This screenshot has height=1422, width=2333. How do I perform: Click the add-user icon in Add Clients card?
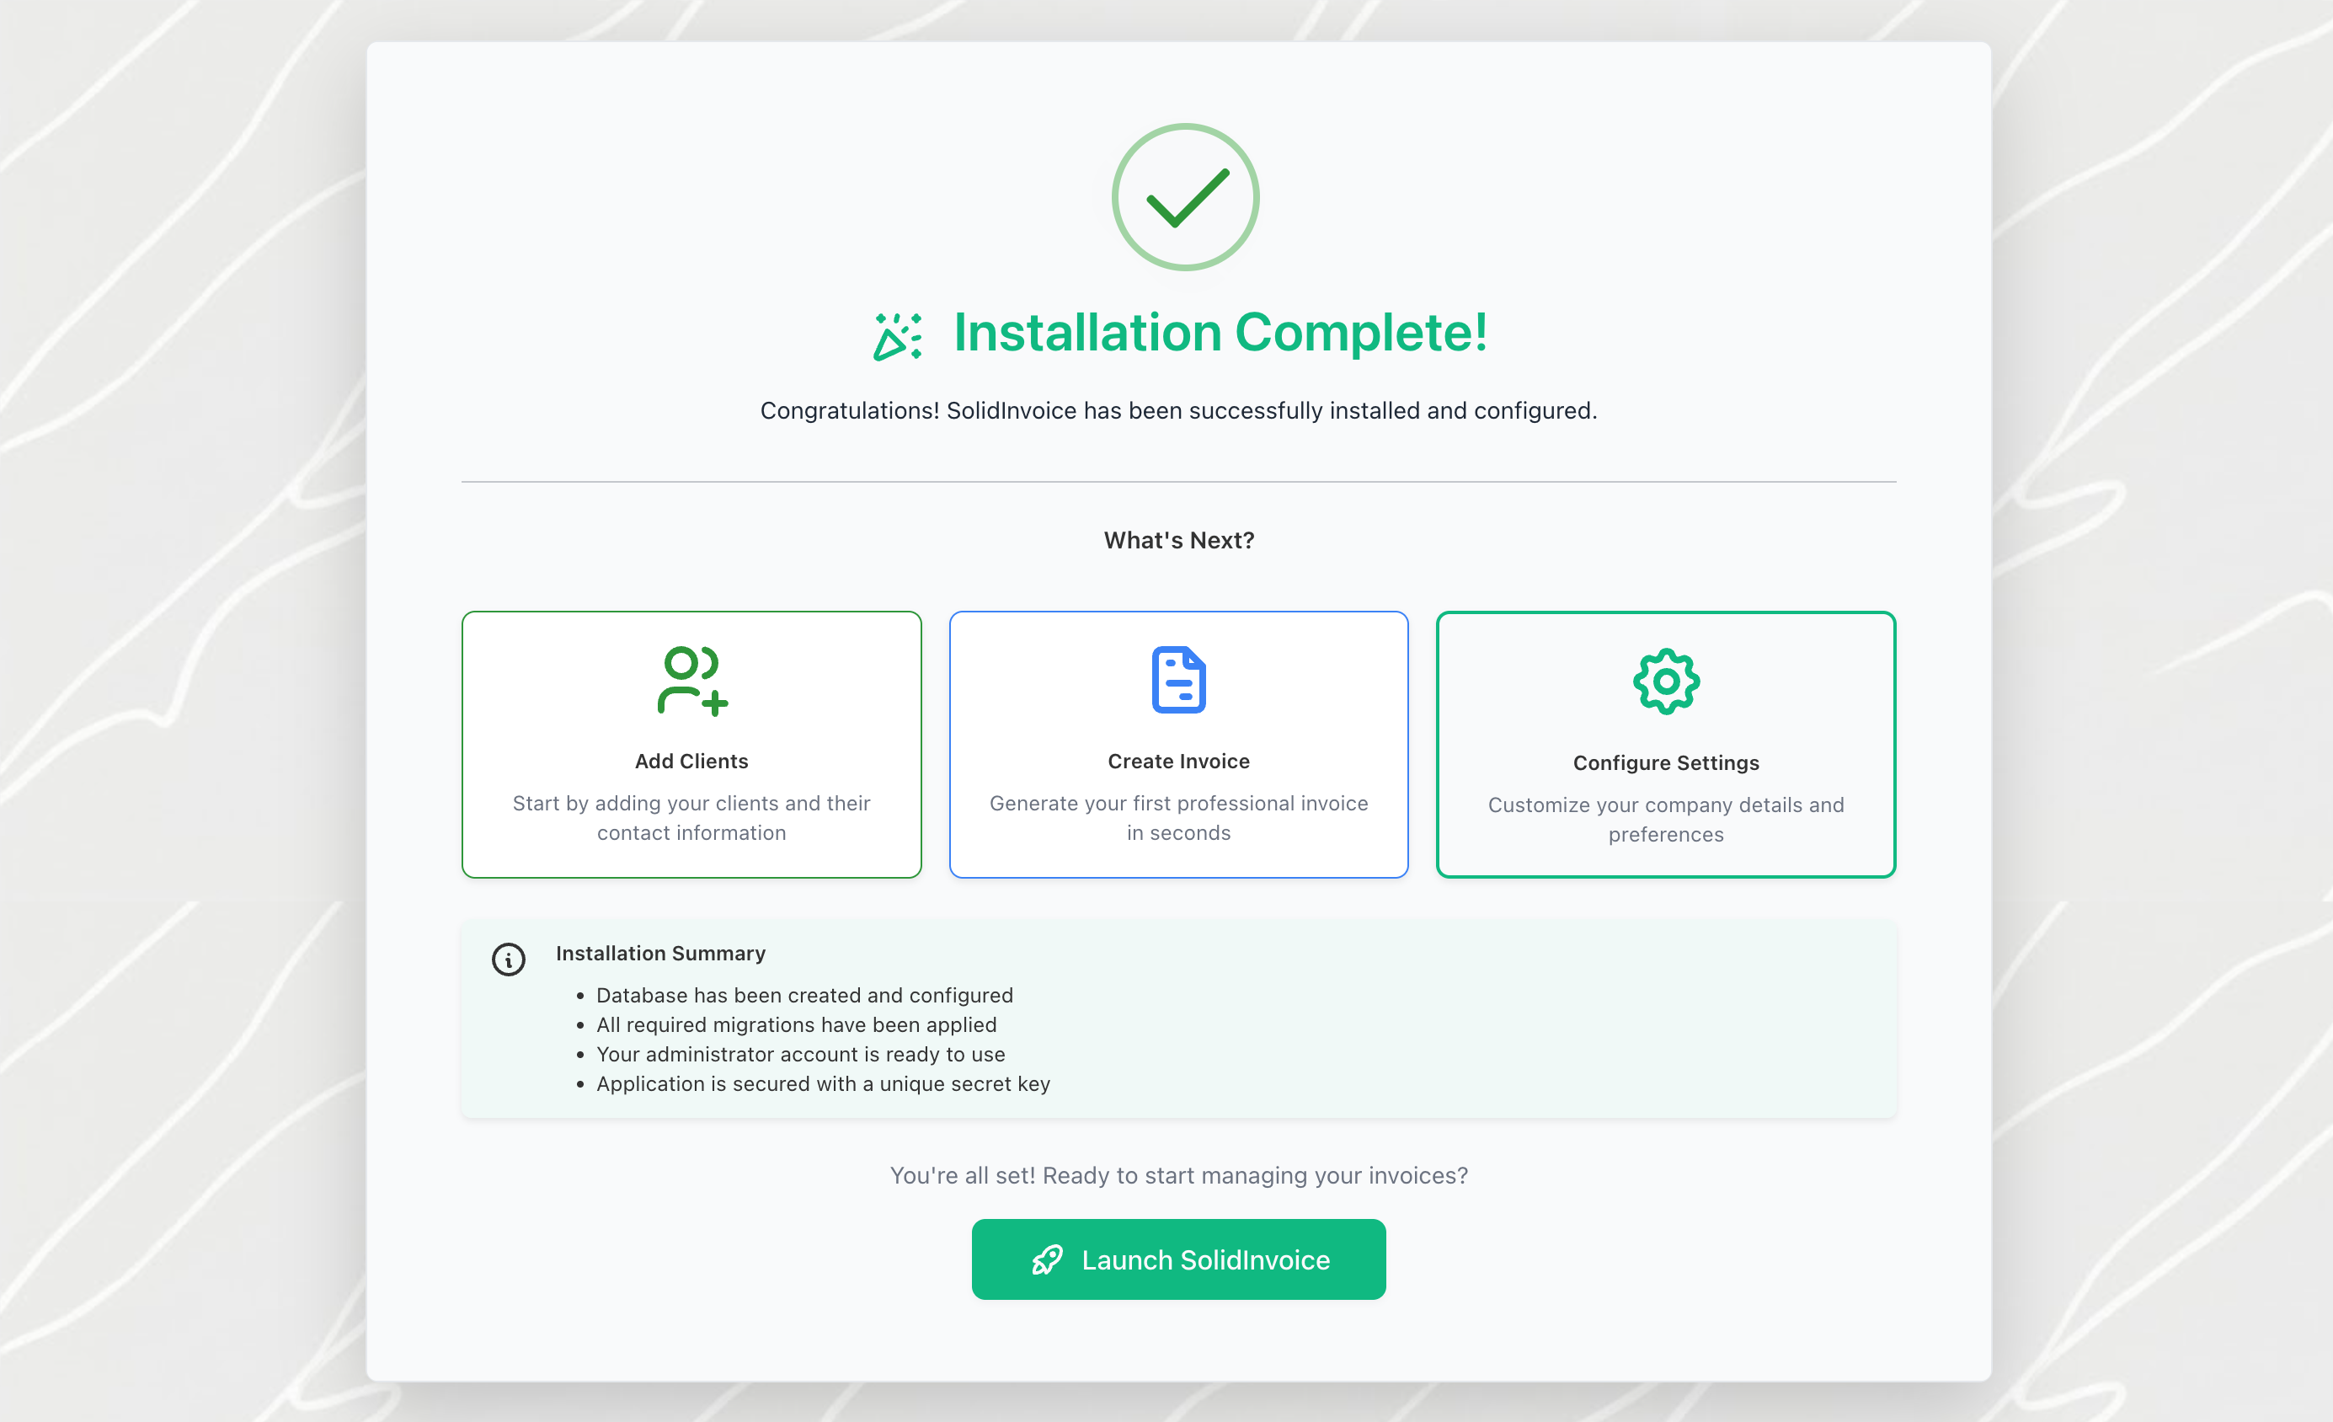692,680
